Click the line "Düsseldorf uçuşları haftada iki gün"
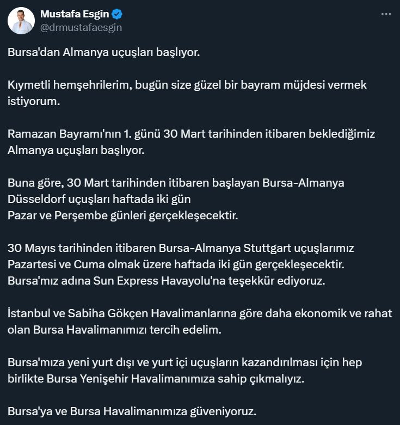This screenshot has height=425, width=400. [x=99, y=199]
